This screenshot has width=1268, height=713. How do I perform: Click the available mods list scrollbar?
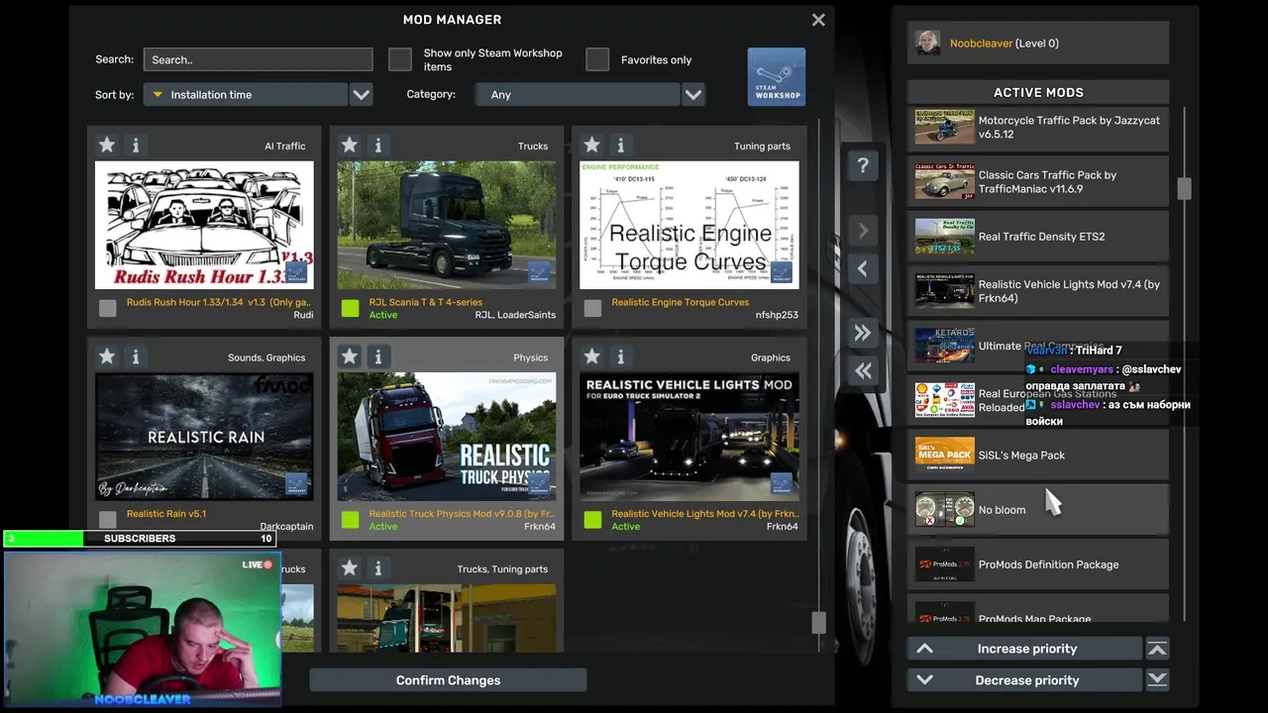coord(818,622)
